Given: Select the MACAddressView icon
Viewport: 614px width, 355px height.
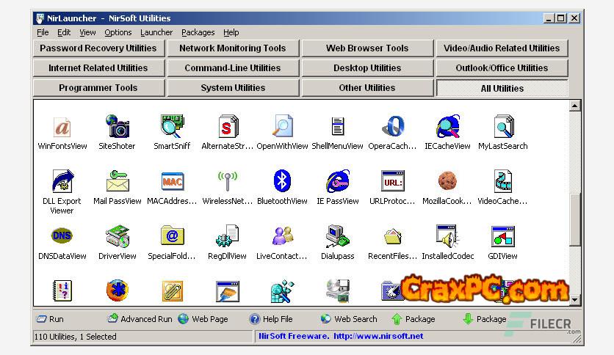Looking at the screenshot, I should pos(172,181).
